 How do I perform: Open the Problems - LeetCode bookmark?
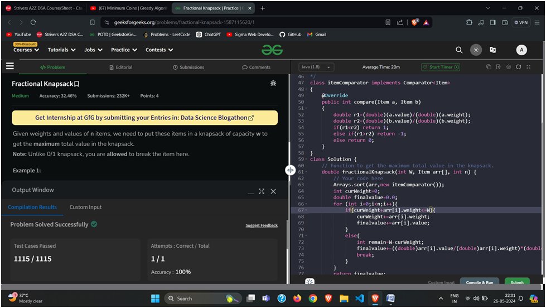pos(166,35)
